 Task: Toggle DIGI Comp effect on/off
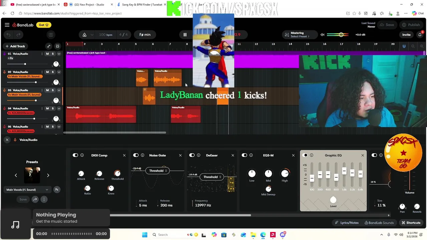pos(75,155)
